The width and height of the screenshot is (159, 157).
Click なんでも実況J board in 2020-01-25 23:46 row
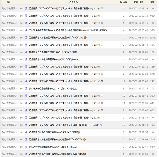pos(9,110)
